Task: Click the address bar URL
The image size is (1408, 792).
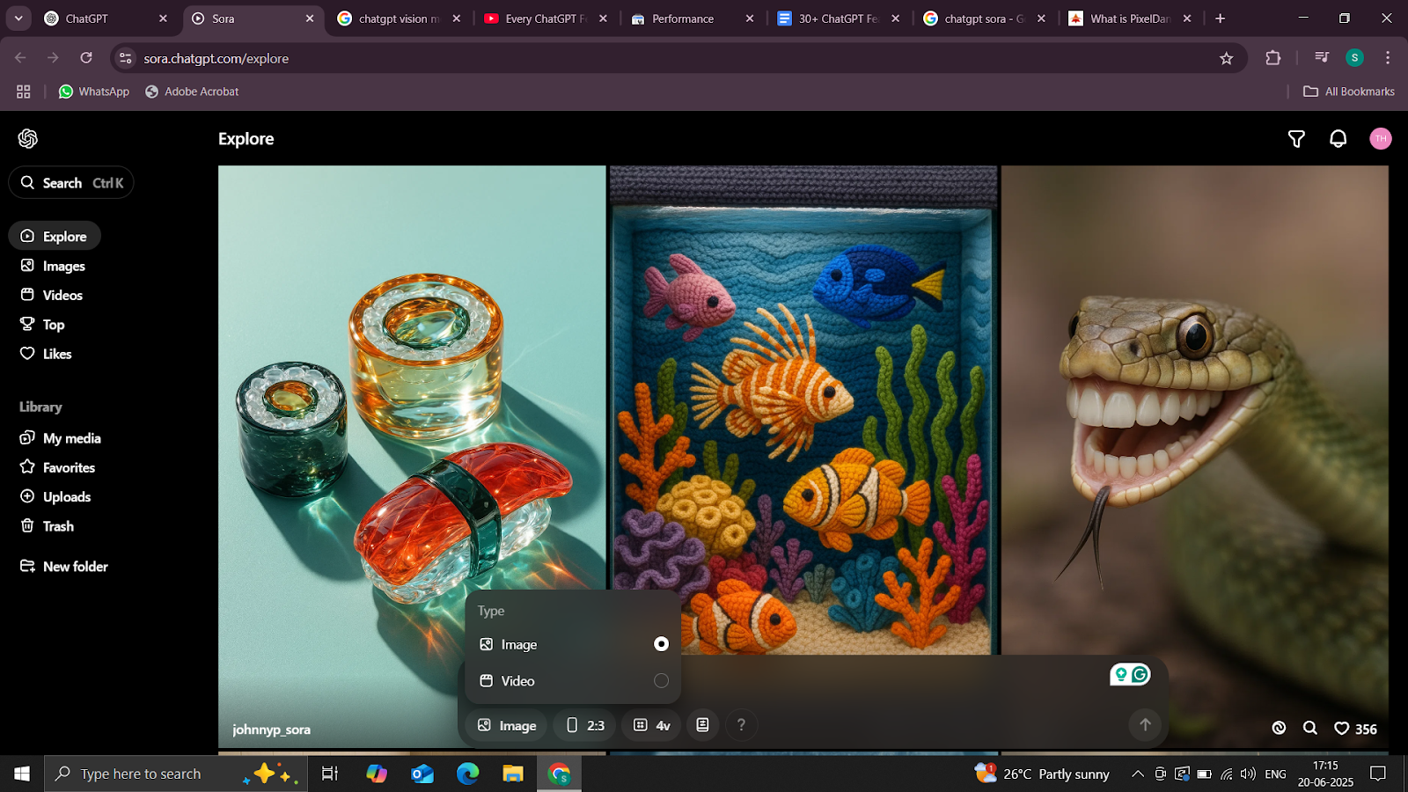Action: (x=216, y=59)
